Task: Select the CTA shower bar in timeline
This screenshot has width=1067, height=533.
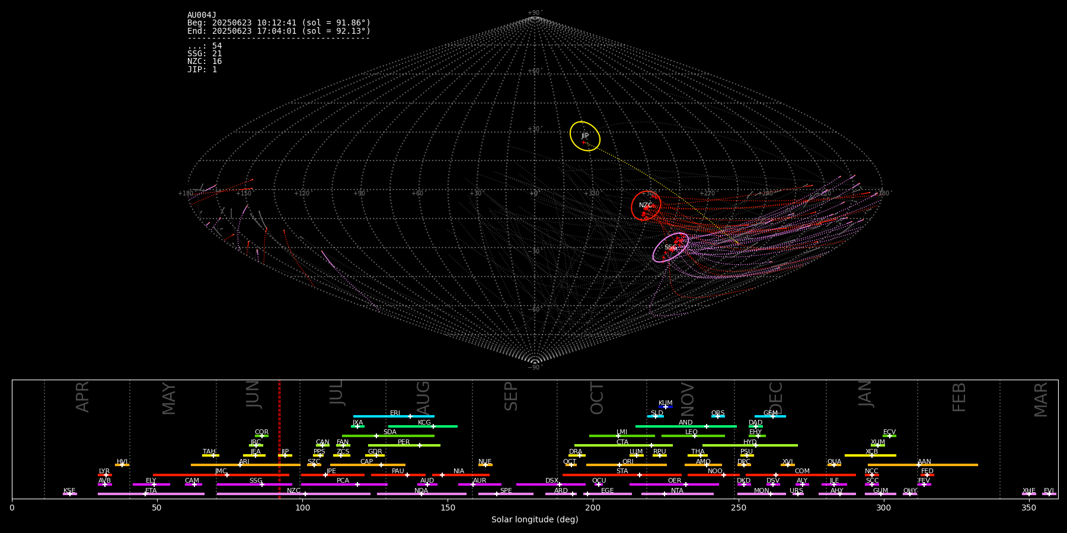Action: tap(624, 445)
